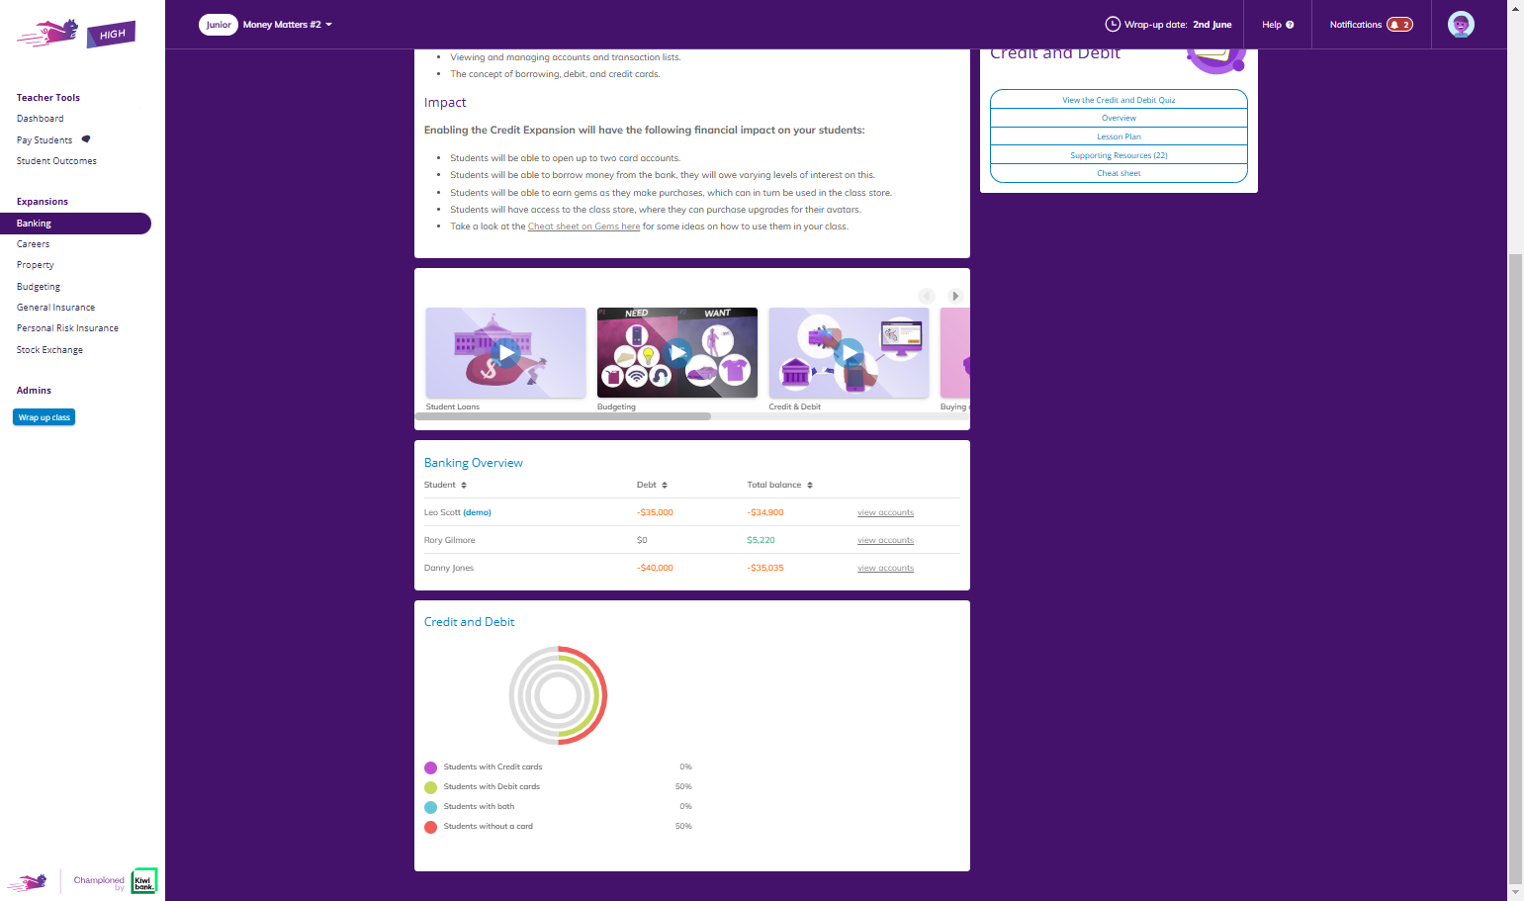
Task: Click the Banqer High logo
Action: coord(76,33)
